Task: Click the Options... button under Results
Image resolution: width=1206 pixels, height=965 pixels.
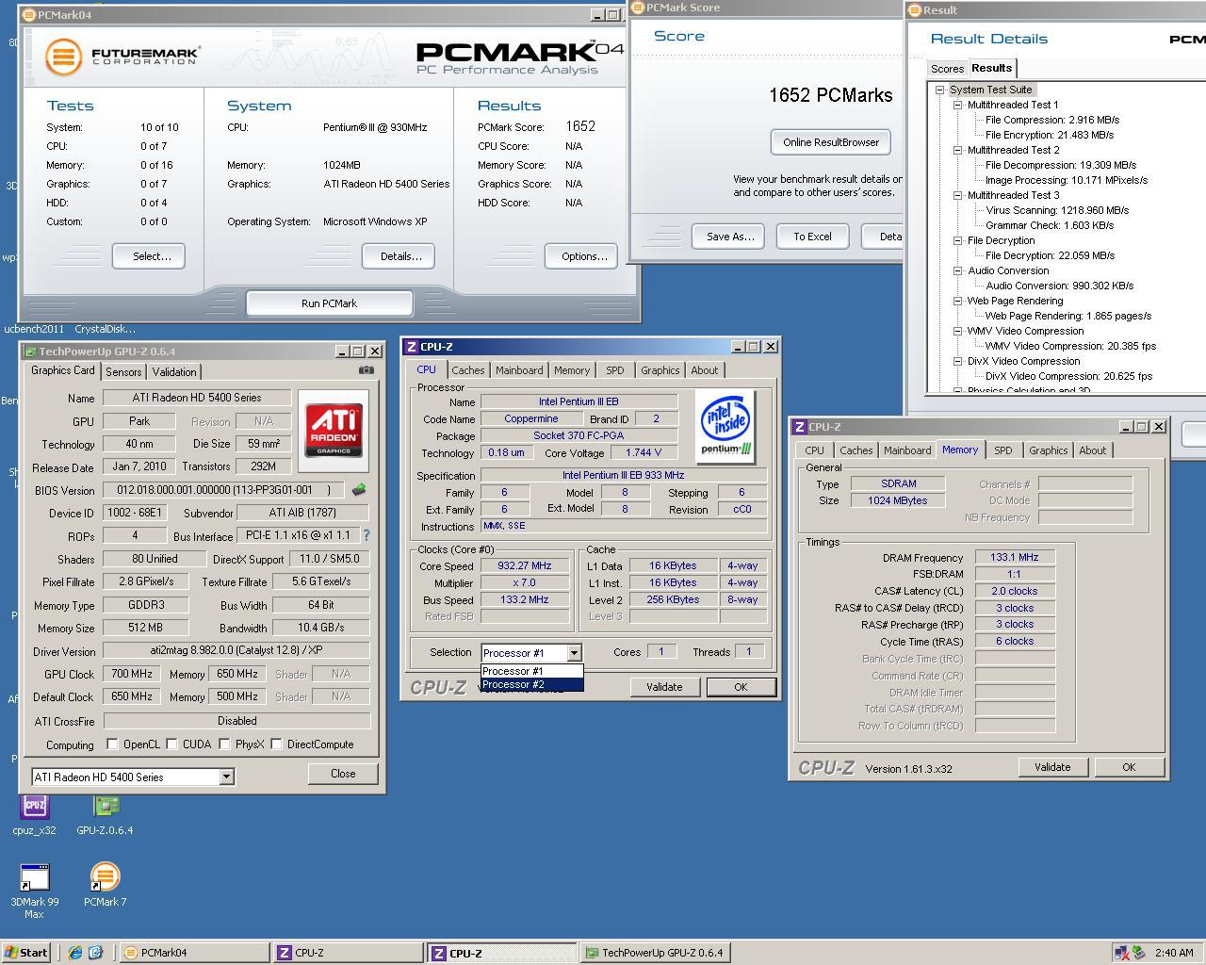Action: tap(583, 256)
